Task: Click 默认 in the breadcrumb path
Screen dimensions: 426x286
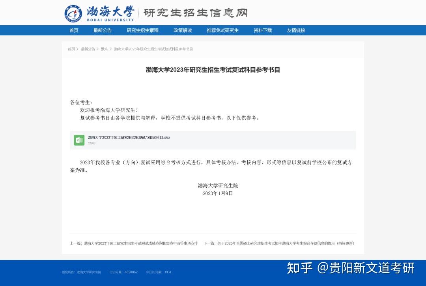Action: click(103, 49)
